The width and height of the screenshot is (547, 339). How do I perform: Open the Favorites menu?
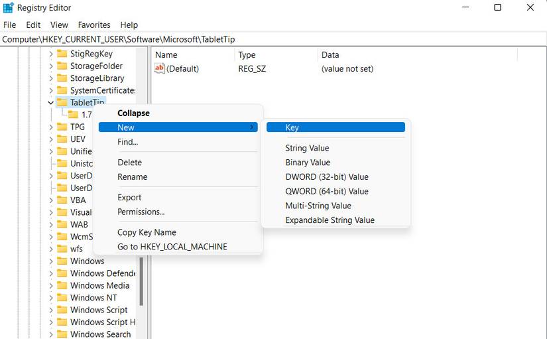[x=94, y=25]
